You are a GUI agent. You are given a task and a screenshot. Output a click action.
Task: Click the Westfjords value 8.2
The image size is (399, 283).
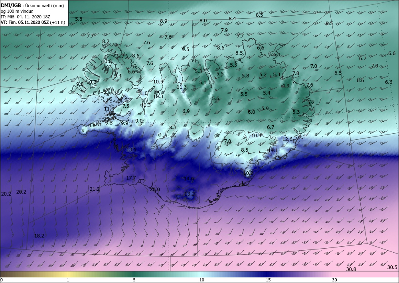[x=106, y=41]
